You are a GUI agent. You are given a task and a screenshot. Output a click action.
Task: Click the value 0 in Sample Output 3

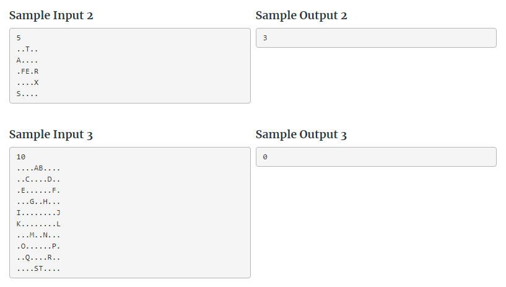(x=265, y=157)
